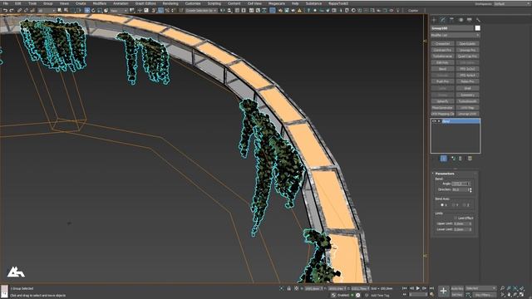This screenshot has height=299, width=532.
Task: Enable the Limit Effect checkbox
Action: (x=456, y=218)
